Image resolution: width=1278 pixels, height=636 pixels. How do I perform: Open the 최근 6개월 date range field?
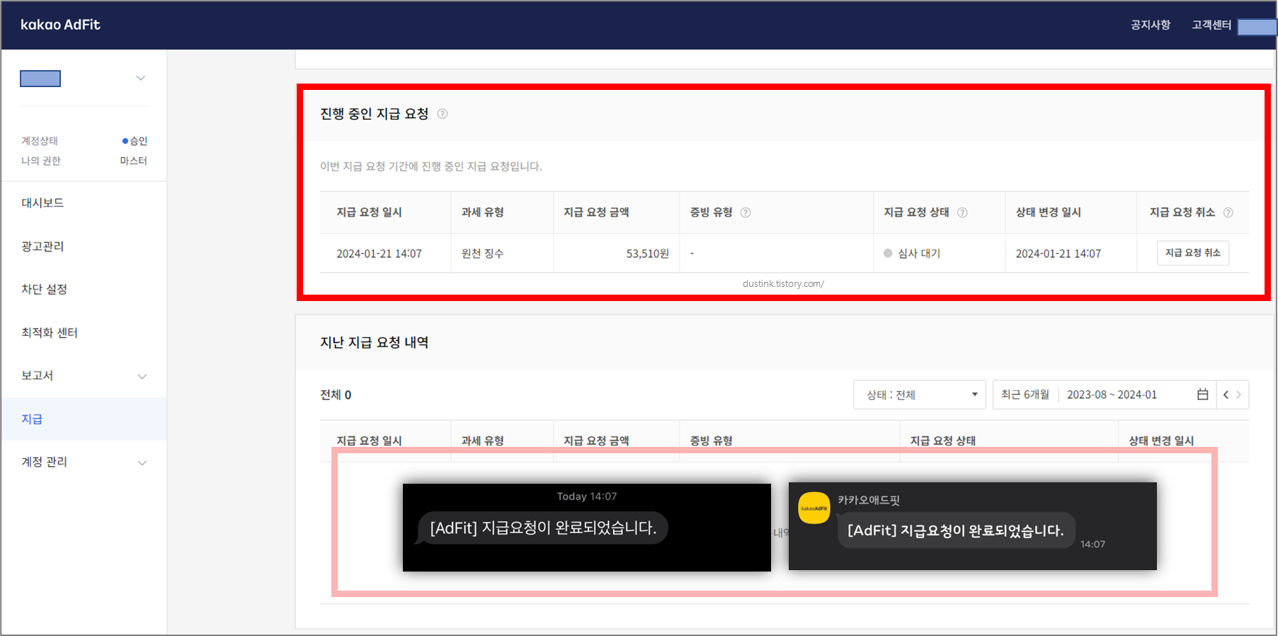click(x=1025, y=394)
